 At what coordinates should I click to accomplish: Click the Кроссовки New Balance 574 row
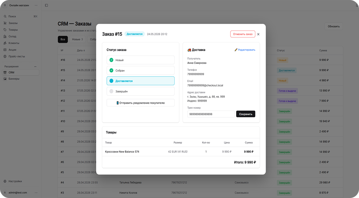pyautogui.click(x=181, y=152)
